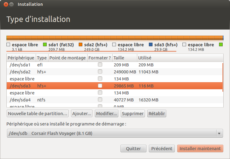
Task: Sort by the Périphérique column header
Action: click(x=21, y=58)
